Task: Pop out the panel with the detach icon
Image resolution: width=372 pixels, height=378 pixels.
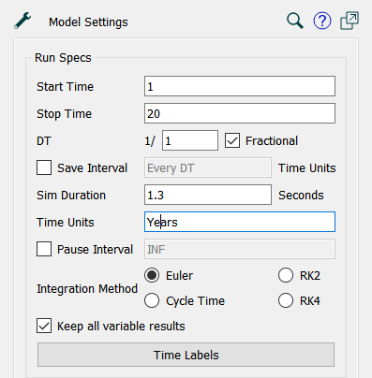Action: pos(350,21)
